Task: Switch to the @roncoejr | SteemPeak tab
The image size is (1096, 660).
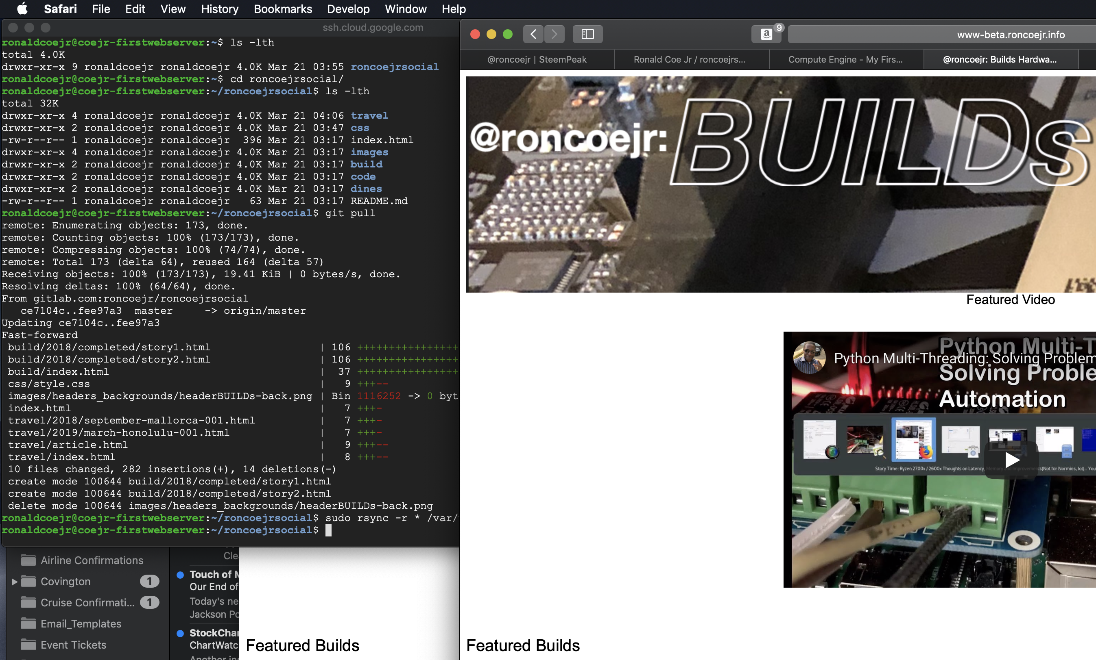Action: tap(537, 60)
